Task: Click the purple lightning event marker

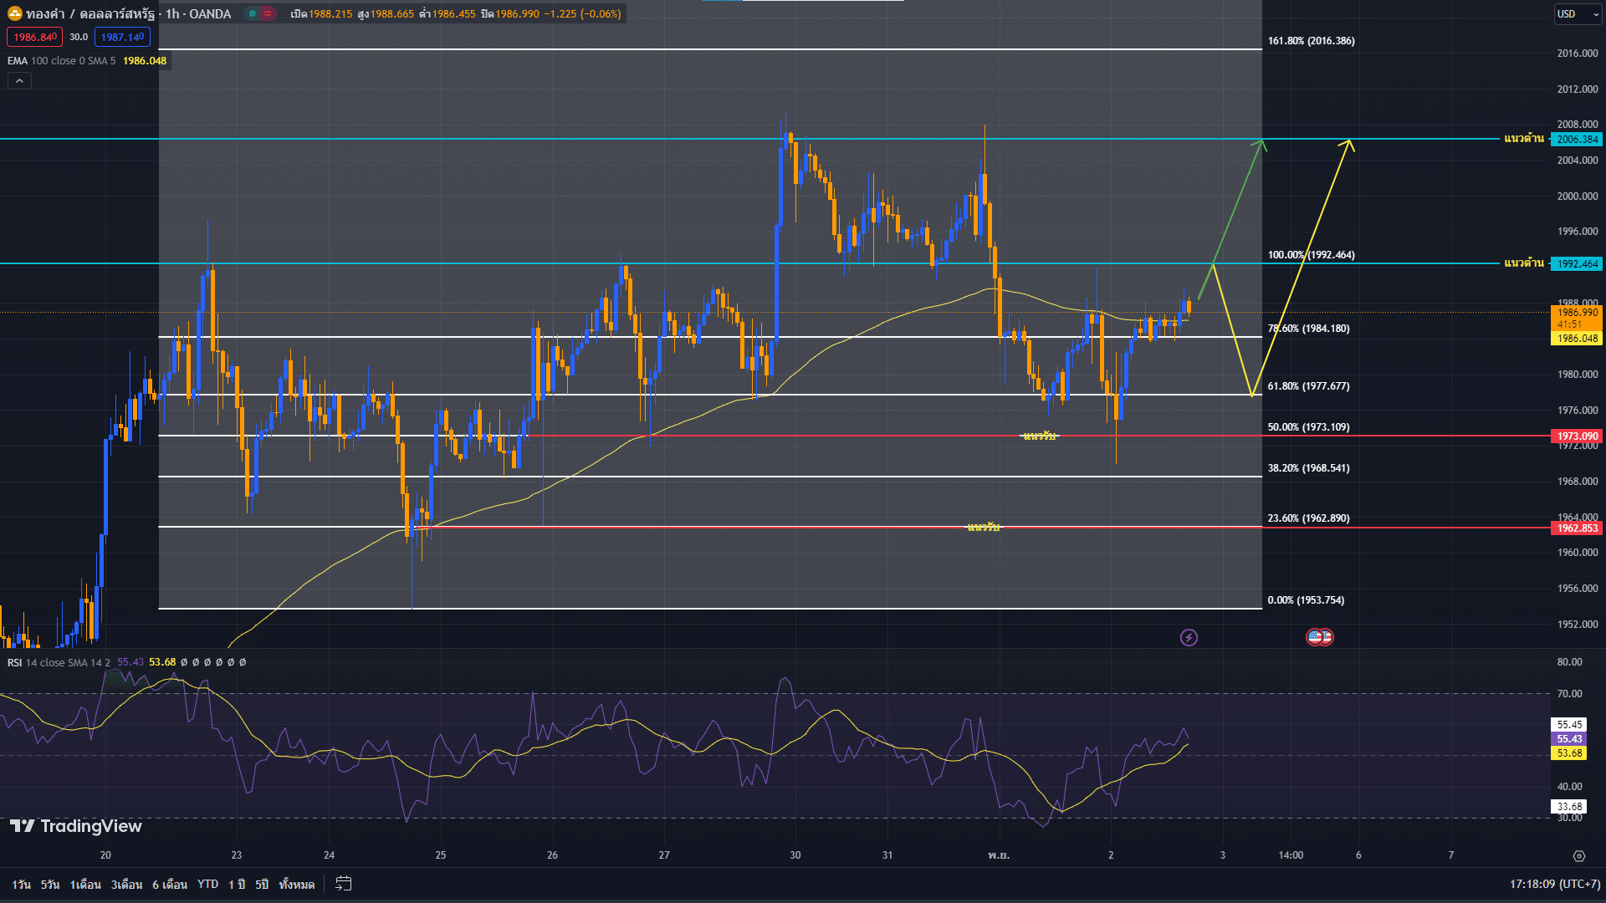Action: [1189, 638]
